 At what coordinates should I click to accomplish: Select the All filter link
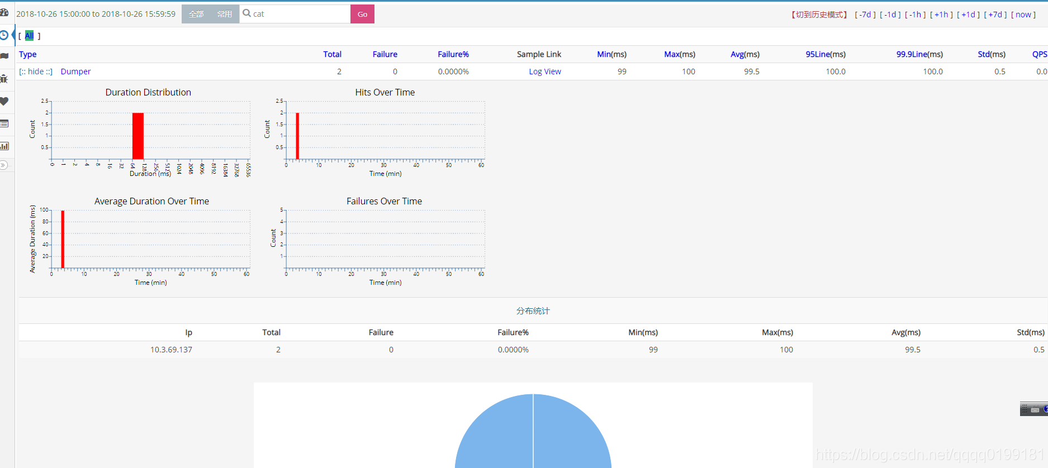coord(29,36)
